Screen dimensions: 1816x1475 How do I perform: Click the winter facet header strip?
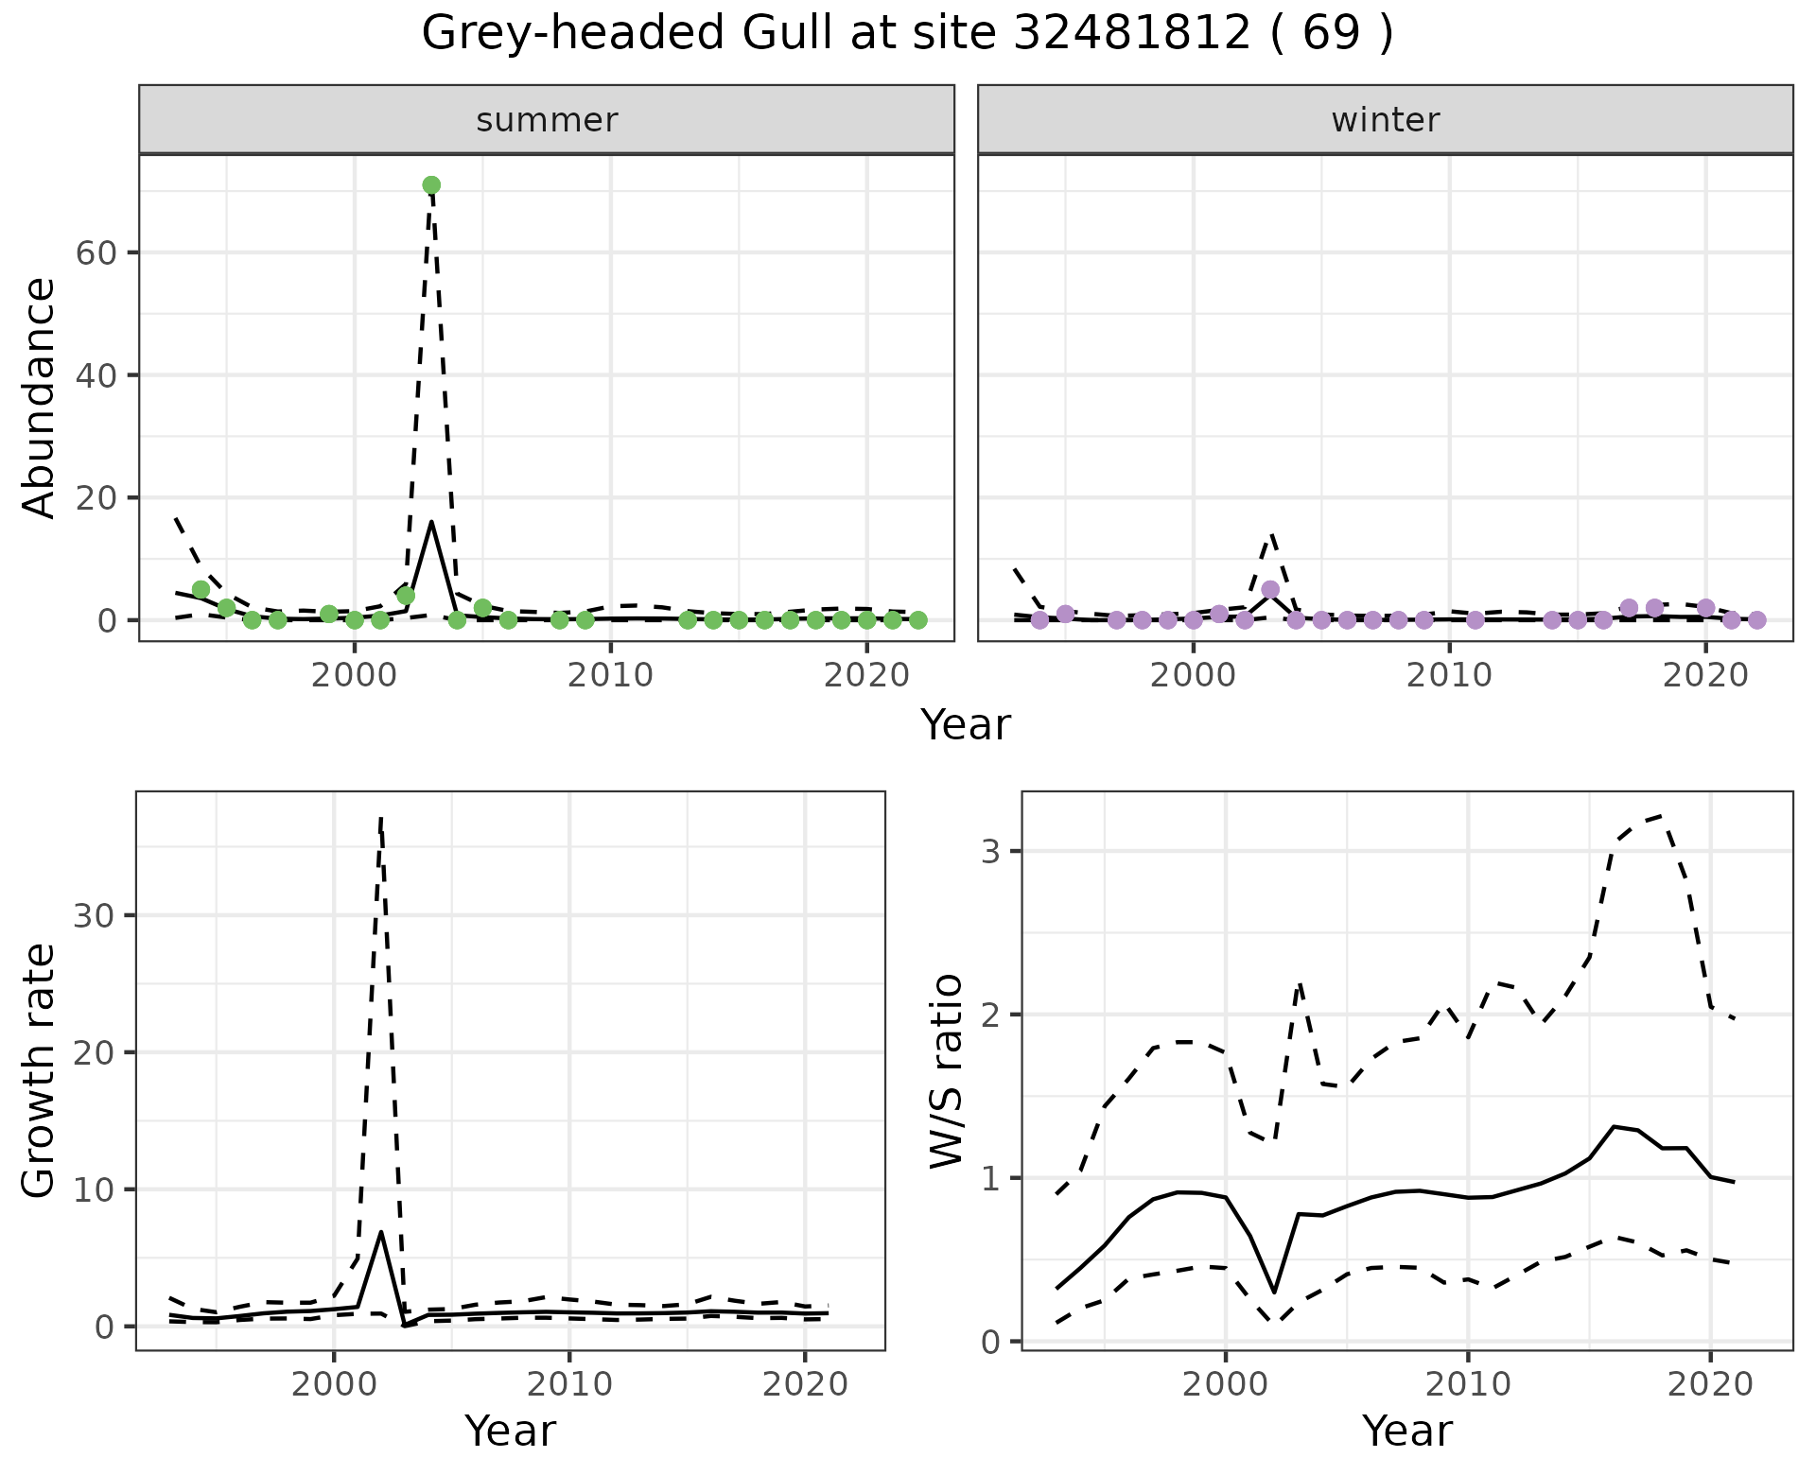pos(1385,120)
